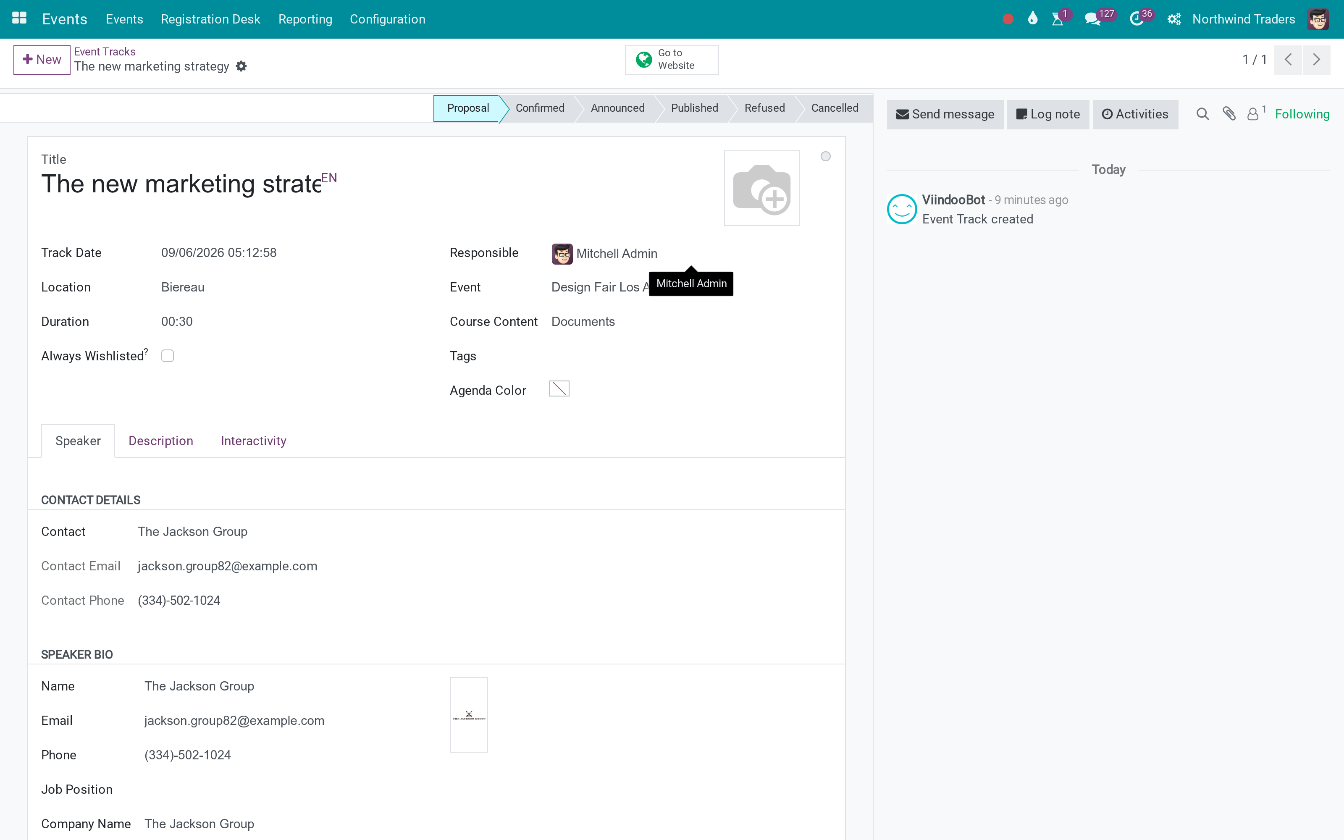Go to the previous record arrow

point(1288,60)
